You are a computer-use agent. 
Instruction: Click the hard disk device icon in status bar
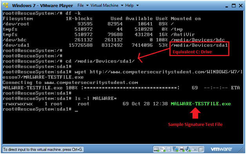point(156,149)
